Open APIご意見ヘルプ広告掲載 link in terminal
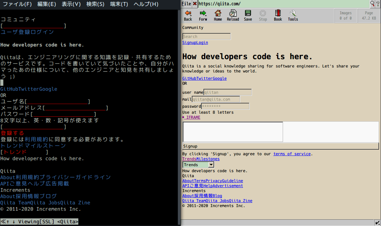 point(35,183)
